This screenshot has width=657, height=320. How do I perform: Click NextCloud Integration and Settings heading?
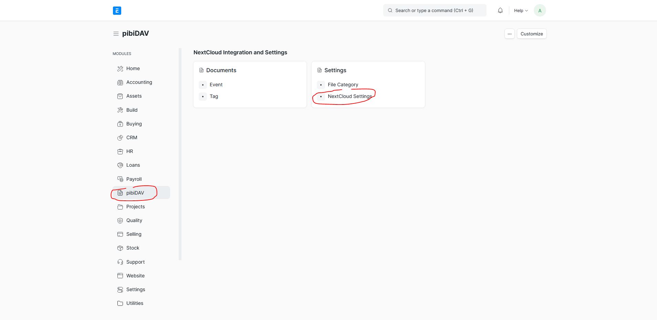[240, 52]
